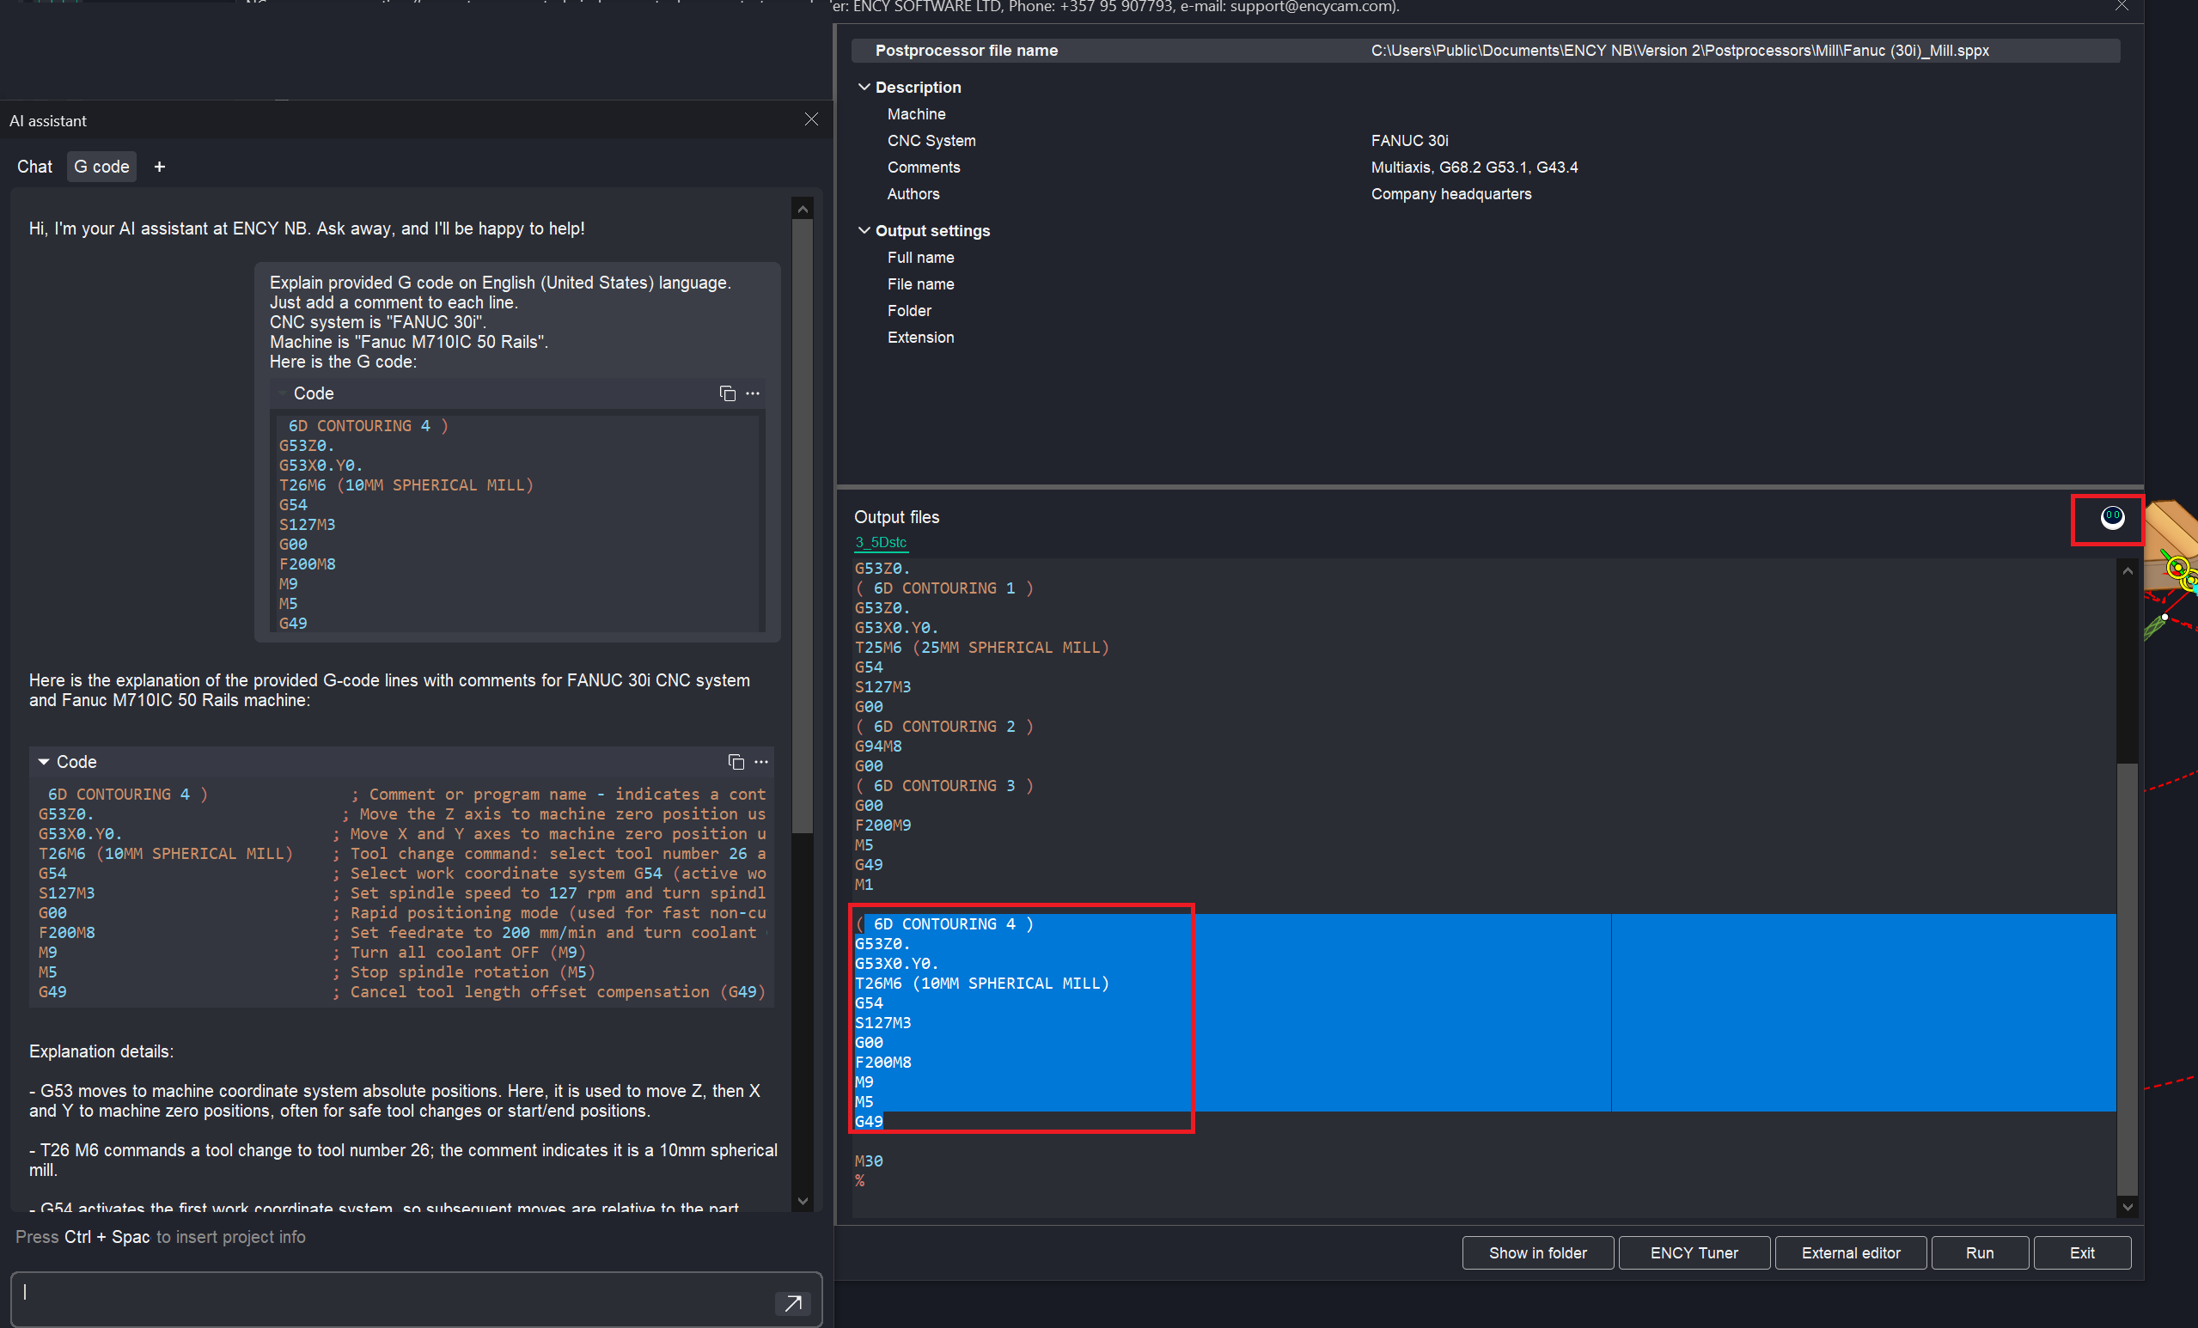
Task: Click the Show in folder button
Action: click(1537, 1252)
